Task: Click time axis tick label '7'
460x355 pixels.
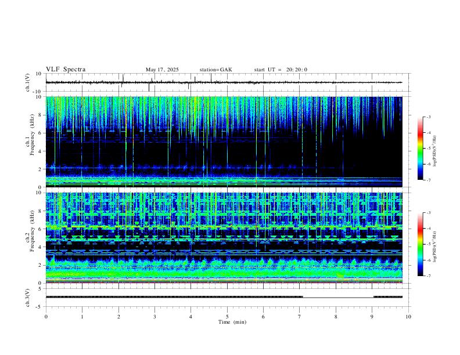Action: [300, 317]
